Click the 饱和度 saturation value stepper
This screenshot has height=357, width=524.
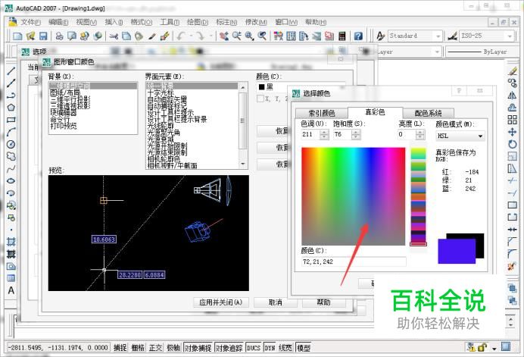356,134
